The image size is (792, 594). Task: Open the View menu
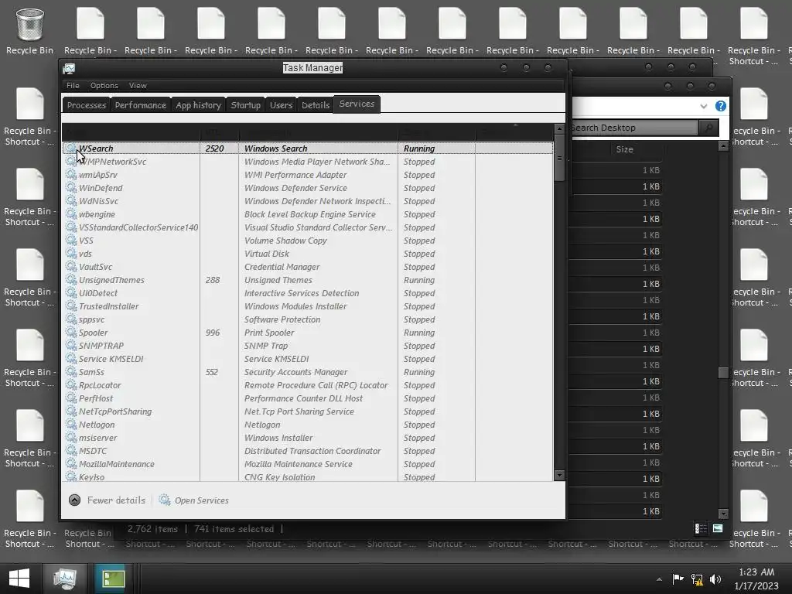[138, 85]
